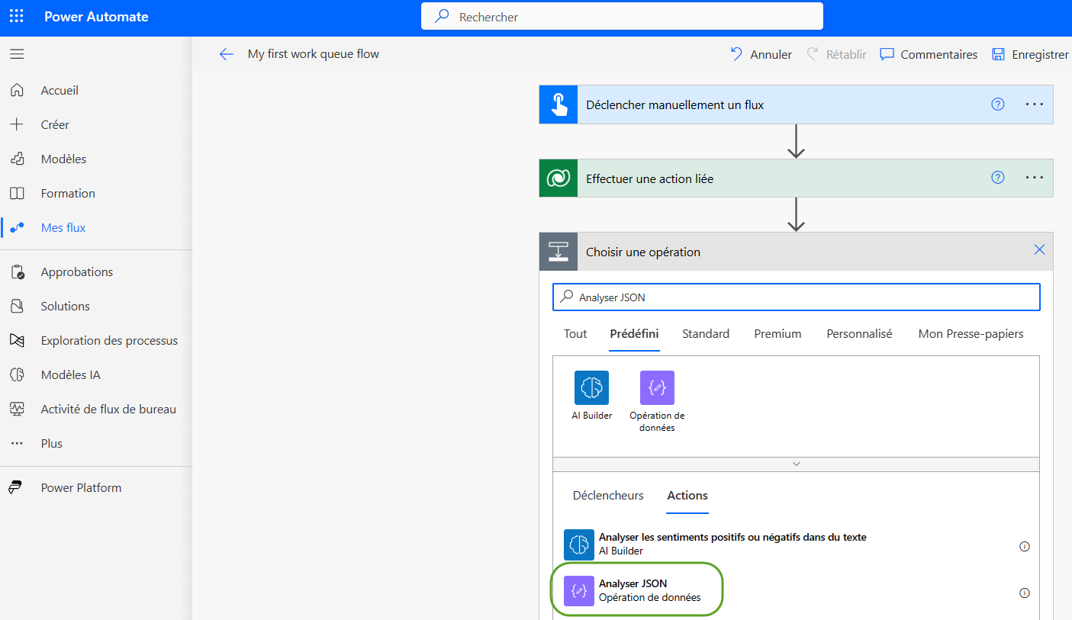Image resolution: width=1072 pixels, height=620 pixels.
Task: Click the Modèles templates icon
Action: [17, 159]
